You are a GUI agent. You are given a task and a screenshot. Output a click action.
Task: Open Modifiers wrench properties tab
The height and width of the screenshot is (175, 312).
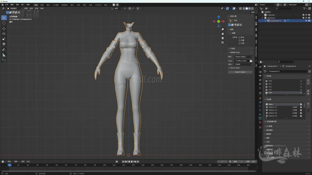click(260, 102)
